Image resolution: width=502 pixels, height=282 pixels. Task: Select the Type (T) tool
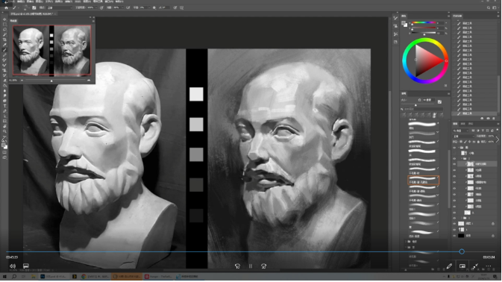4,106
